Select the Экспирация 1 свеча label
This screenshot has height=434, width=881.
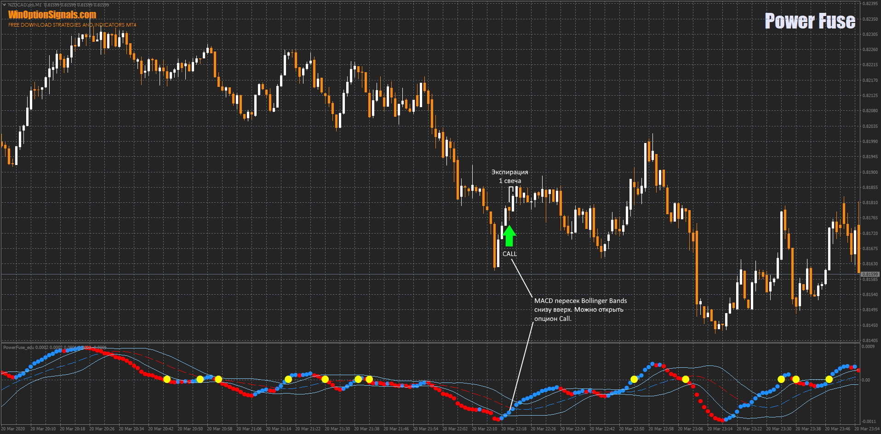(510, 177)
